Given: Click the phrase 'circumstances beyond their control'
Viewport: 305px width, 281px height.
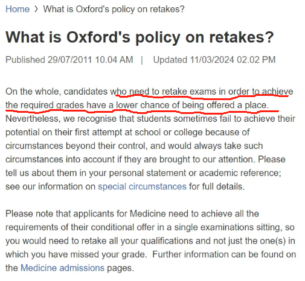Looking at the screenshot, I should [75, 146].
